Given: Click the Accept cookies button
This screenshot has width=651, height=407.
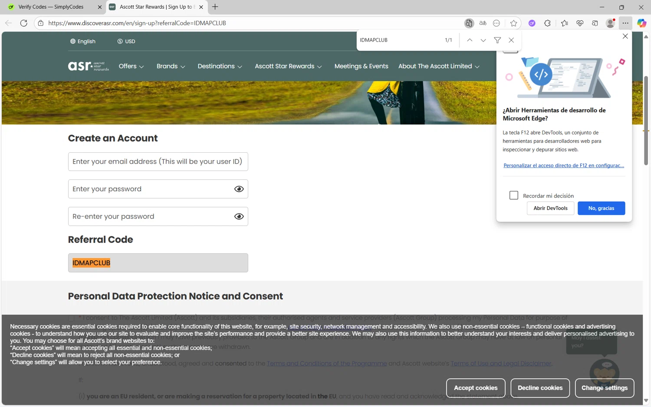Looking at the screenshot, I should 476,388.
